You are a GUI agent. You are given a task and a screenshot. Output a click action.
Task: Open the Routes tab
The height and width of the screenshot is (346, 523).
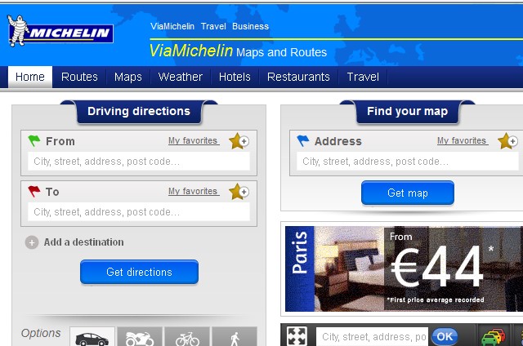point(79,77)
